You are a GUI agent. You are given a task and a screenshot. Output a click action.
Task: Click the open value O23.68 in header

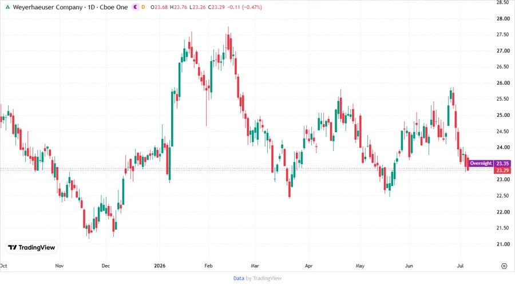click(x=159, y=7)
